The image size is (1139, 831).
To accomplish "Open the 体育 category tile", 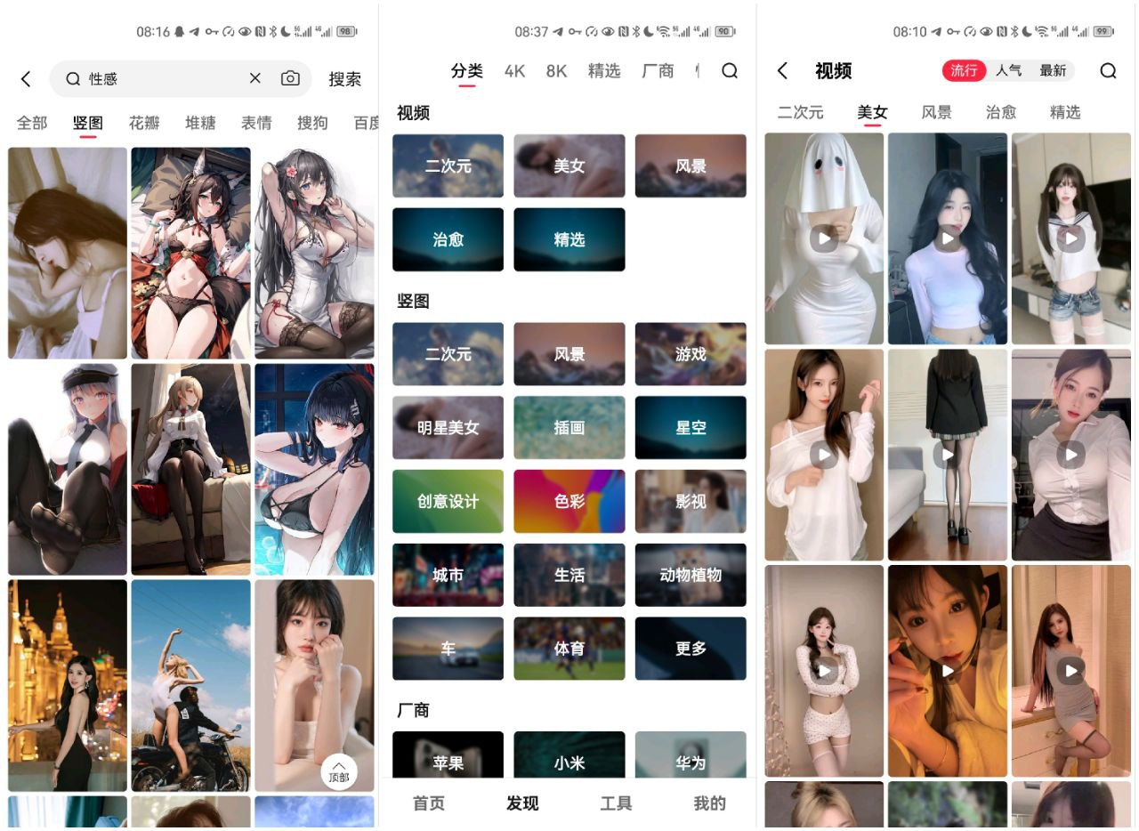I will click(x=569, y=649).
